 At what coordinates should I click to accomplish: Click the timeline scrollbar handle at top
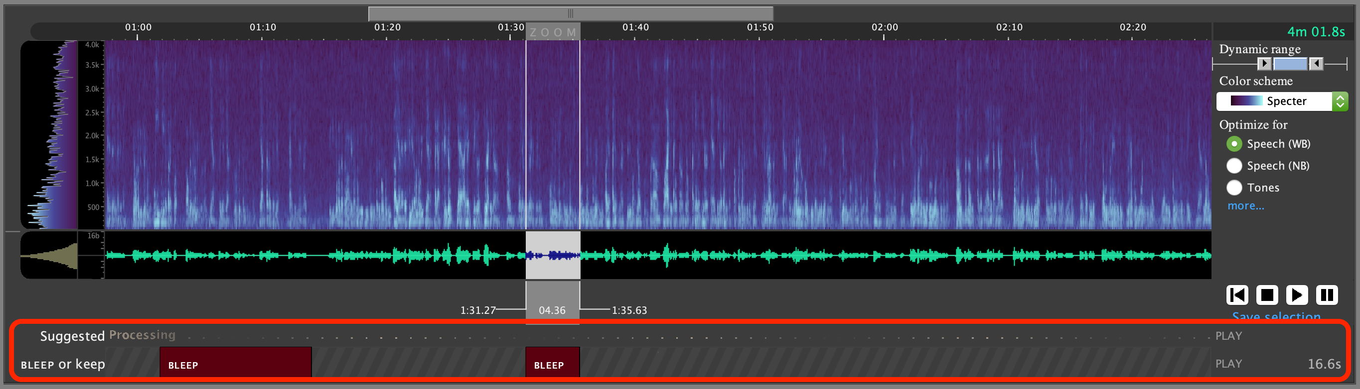tap(570, 13)
